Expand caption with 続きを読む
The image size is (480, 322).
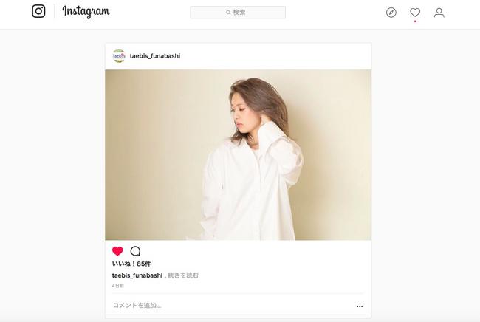(183, 275)
